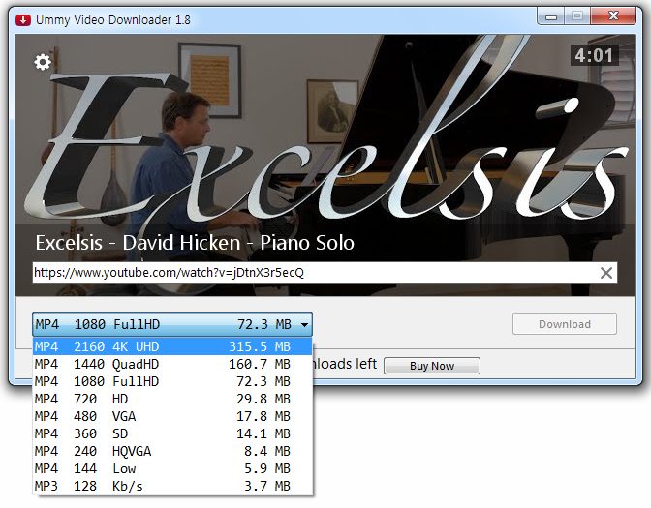The image size is (651, 508).
Task: Click the Ummy red download logo in title bar
Action: [x=23, y=20]
